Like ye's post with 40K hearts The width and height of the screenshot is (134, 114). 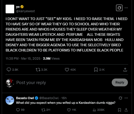click(x=67, y=70)
